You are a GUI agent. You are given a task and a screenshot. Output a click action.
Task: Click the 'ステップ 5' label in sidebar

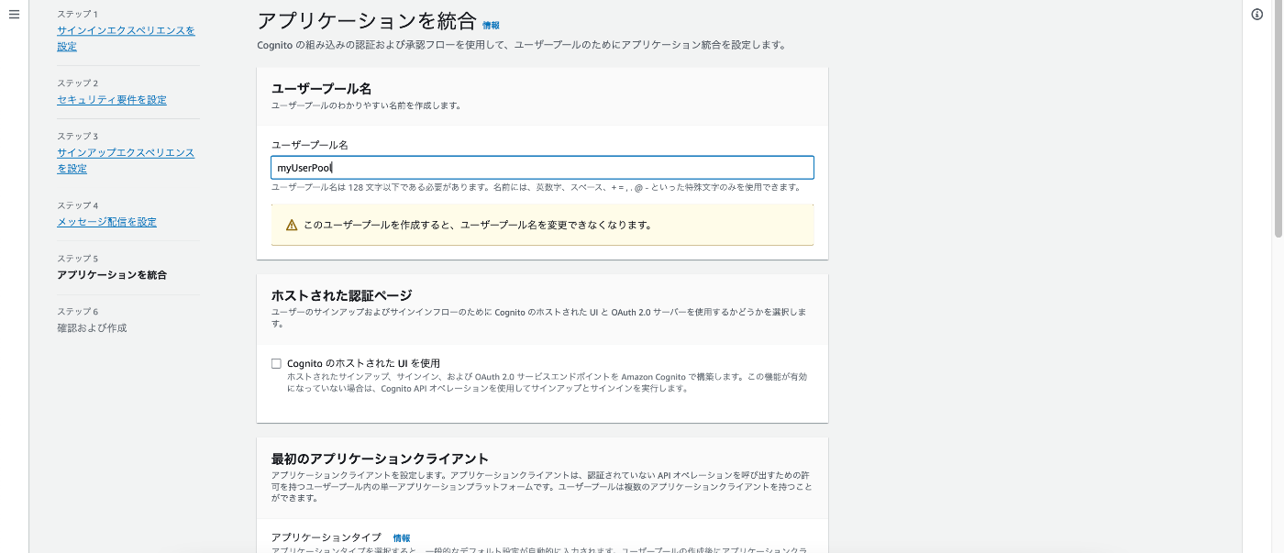click(77, 259)
